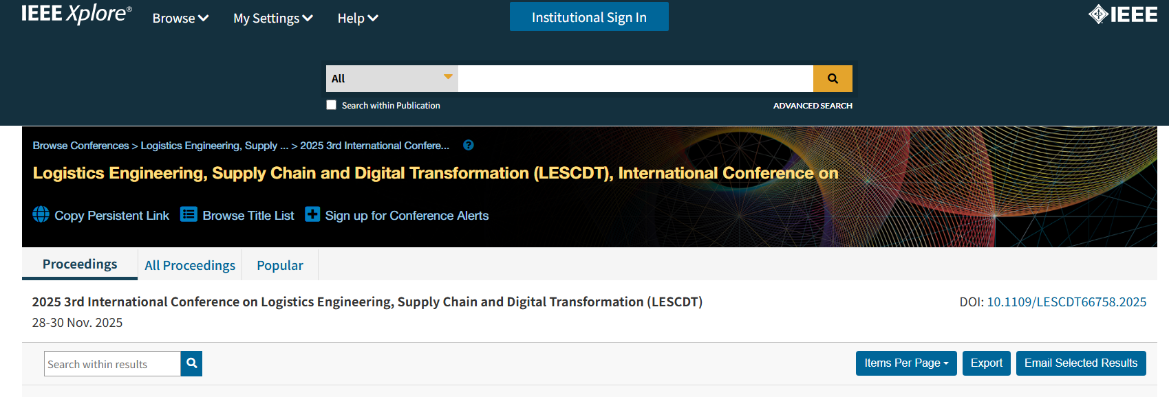Screen dimensions: 1169x397
Task: Click the IEEE organization logo
Action: coord(1123,14)
